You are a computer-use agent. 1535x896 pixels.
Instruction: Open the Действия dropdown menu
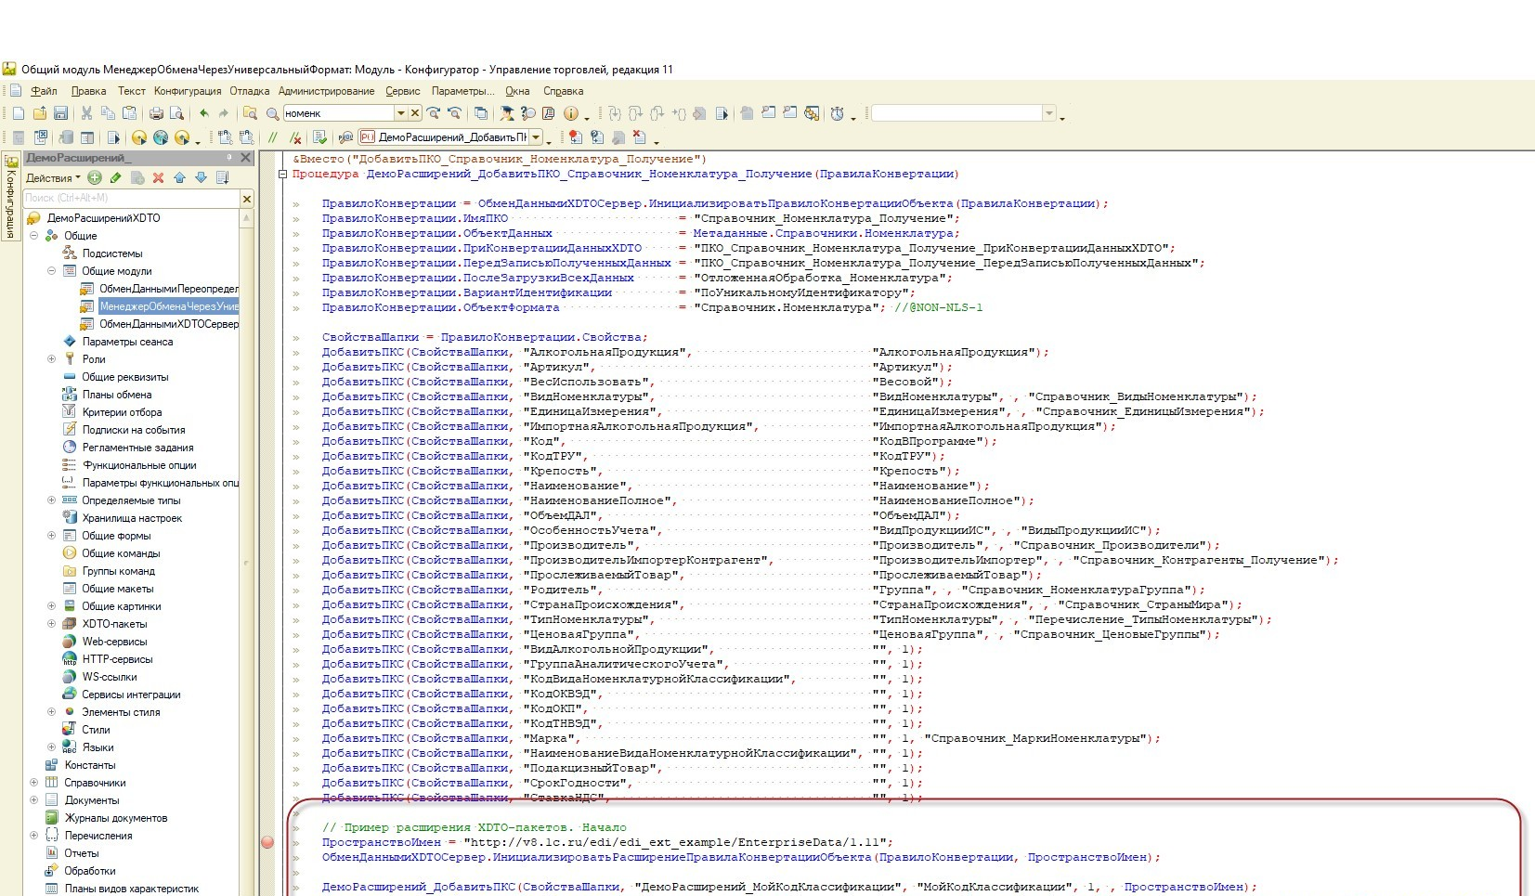[x=53, y=178]
